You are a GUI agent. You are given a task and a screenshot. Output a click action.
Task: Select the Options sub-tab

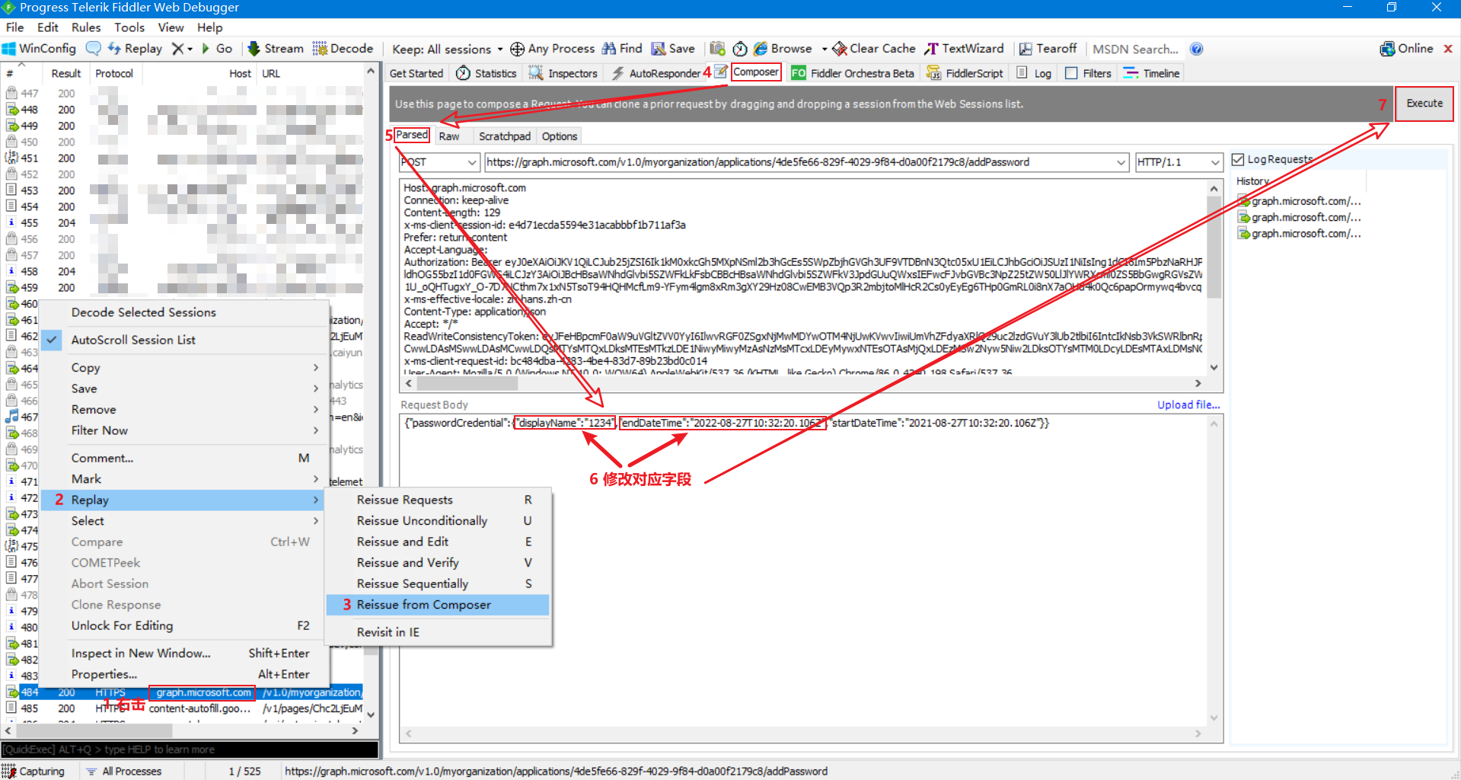pyautogui.click(x=560, y=136)
